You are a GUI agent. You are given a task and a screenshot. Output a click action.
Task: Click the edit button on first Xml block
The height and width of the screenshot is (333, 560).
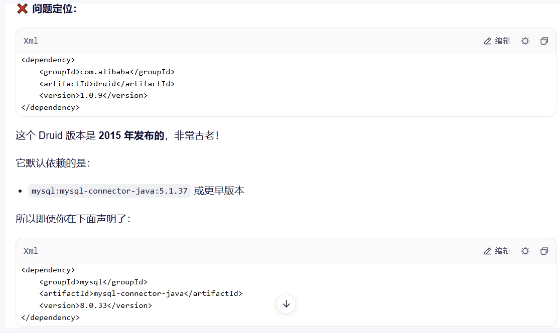coord(497,41)
